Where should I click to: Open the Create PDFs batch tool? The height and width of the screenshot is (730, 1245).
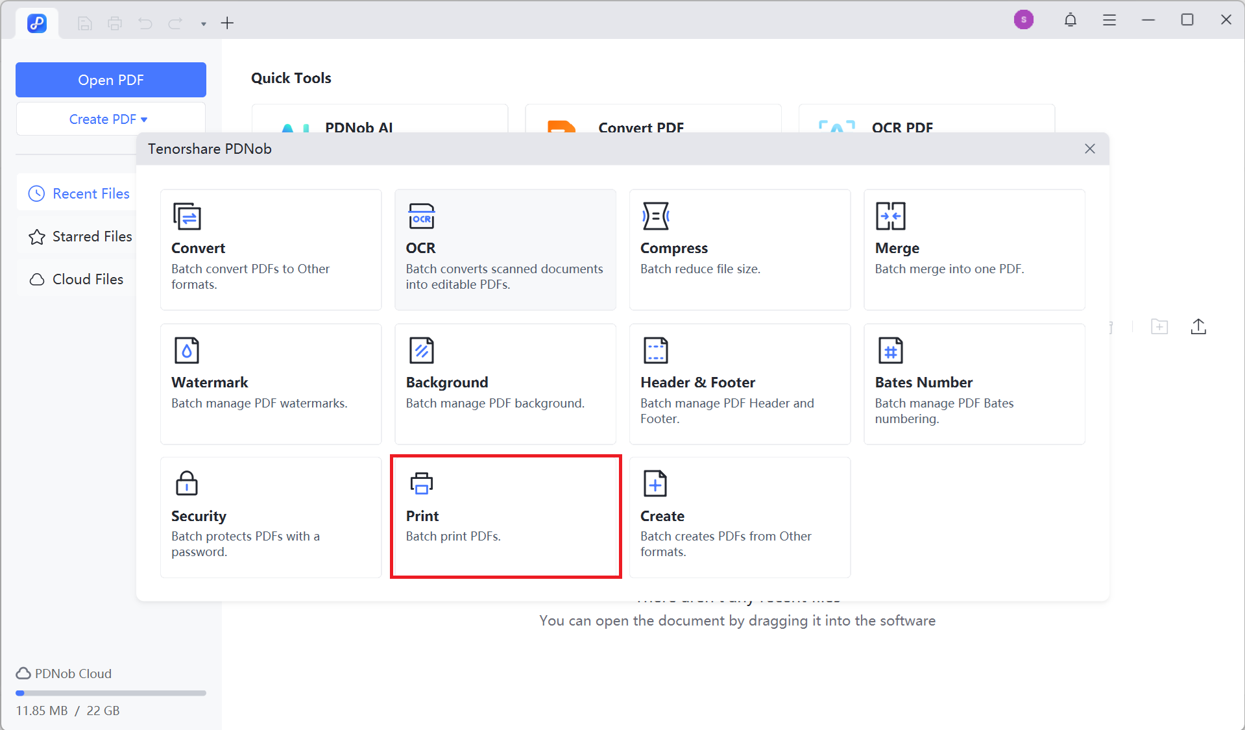739,517
